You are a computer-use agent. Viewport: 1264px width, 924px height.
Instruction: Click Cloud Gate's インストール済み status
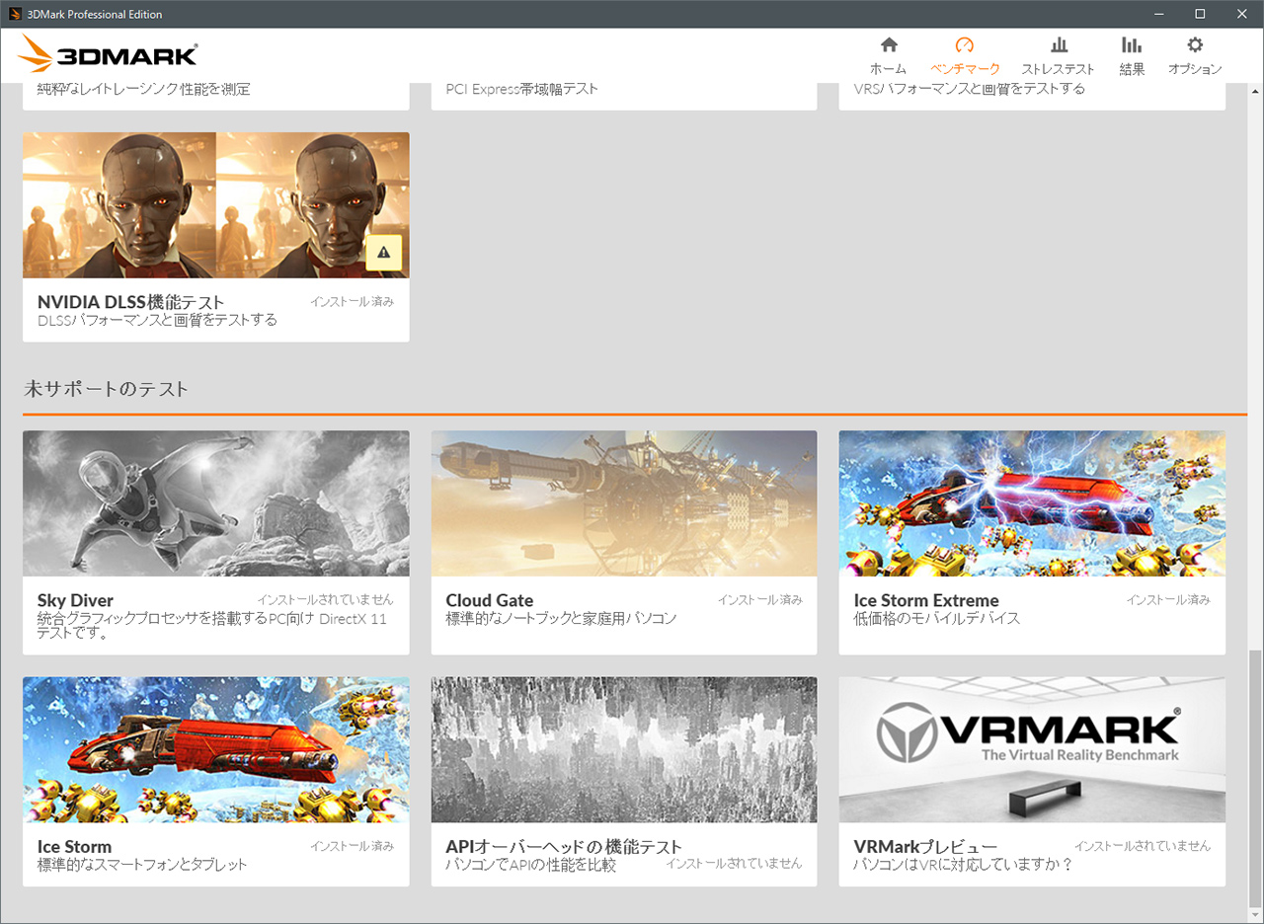[x=760, y=599]
